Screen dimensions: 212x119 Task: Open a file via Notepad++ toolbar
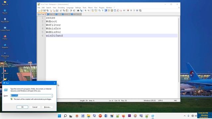(41, 11)
